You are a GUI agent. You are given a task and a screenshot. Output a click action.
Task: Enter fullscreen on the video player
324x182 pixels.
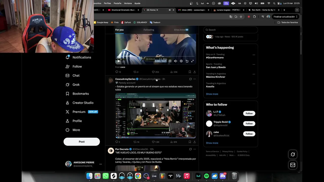(192, 61)
